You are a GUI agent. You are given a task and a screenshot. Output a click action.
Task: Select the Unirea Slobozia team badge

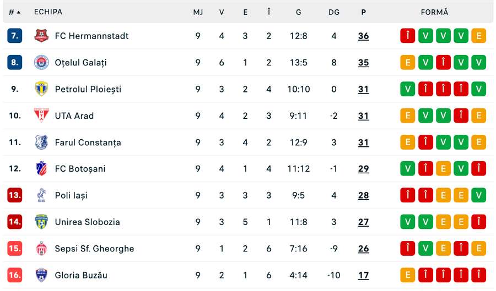[41, 222]
